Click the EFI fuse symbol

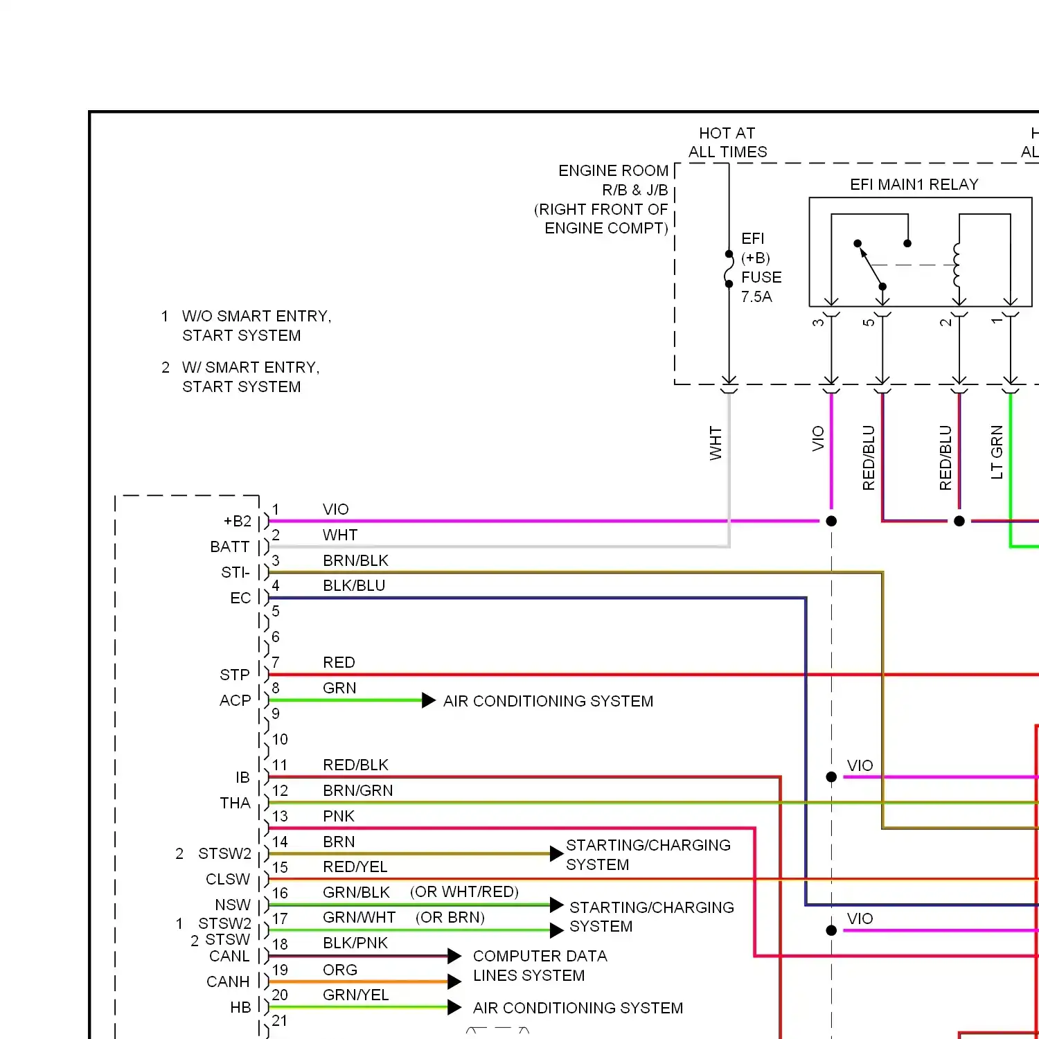[x=729, y=269]
